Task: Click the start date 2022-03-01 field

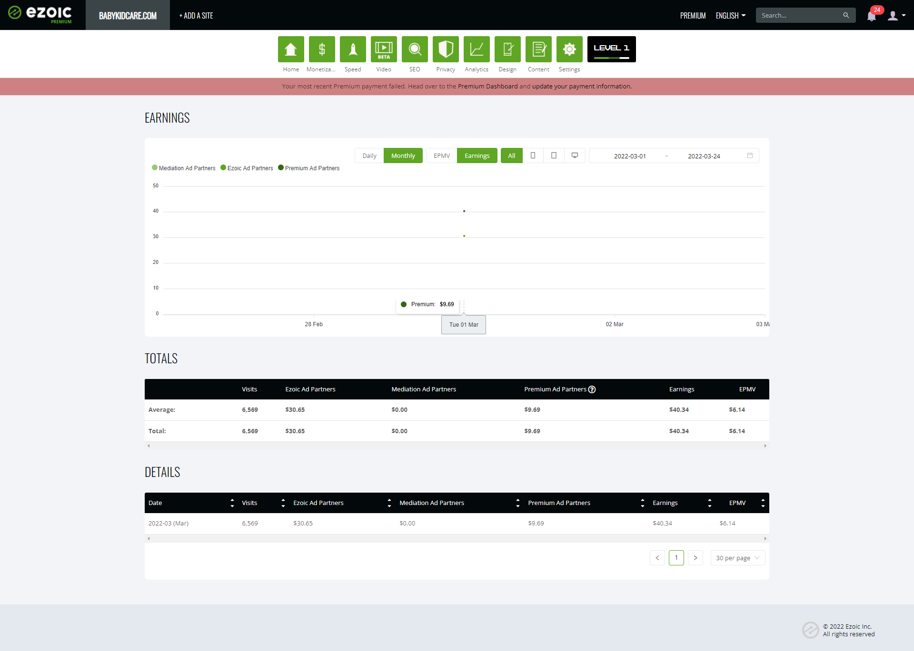Action: pos(630,156)
